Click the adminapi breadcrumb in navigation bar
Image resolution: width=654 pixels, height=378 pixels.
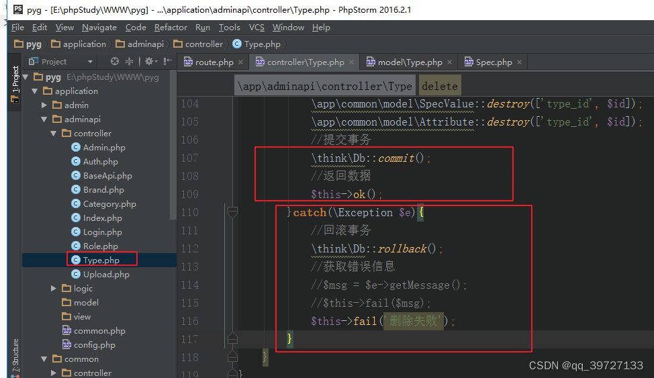[140, 44]
